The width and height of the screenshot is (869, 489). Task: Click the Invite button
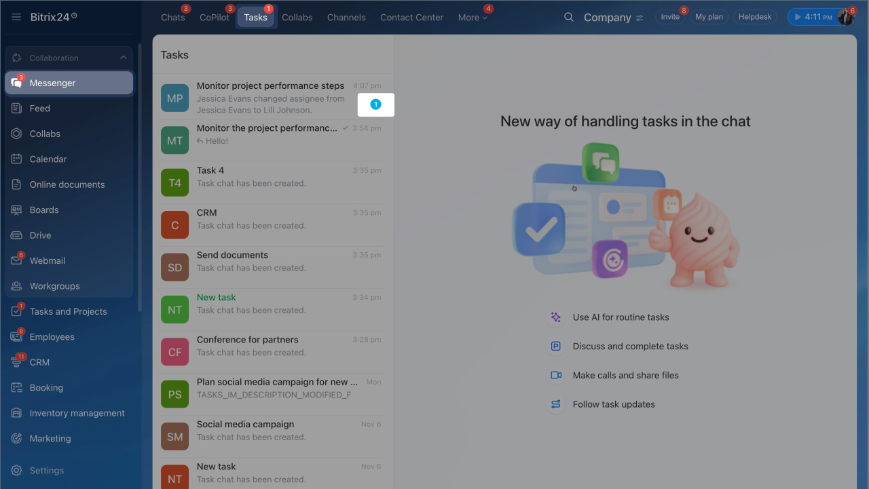tap(670, 17)
